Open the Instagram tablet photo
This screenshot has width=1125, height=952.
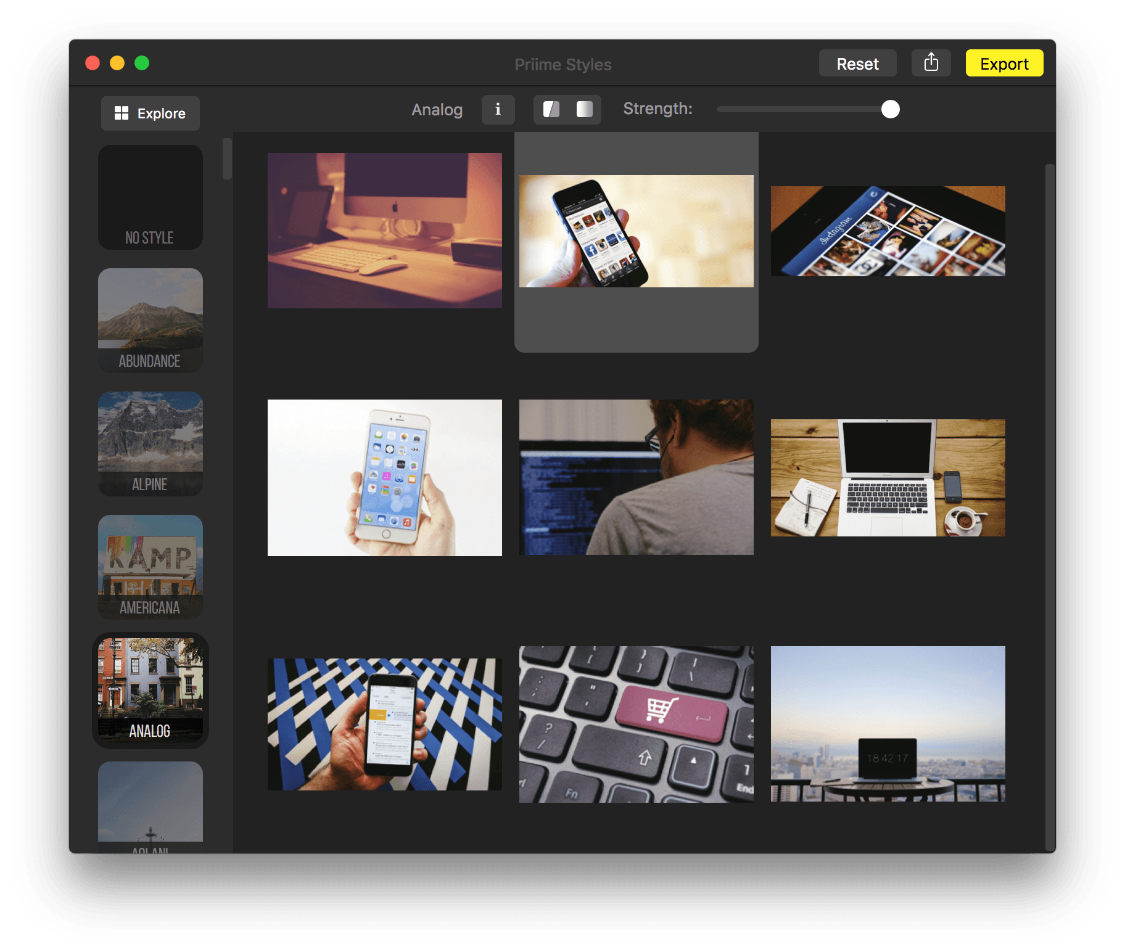888,231
